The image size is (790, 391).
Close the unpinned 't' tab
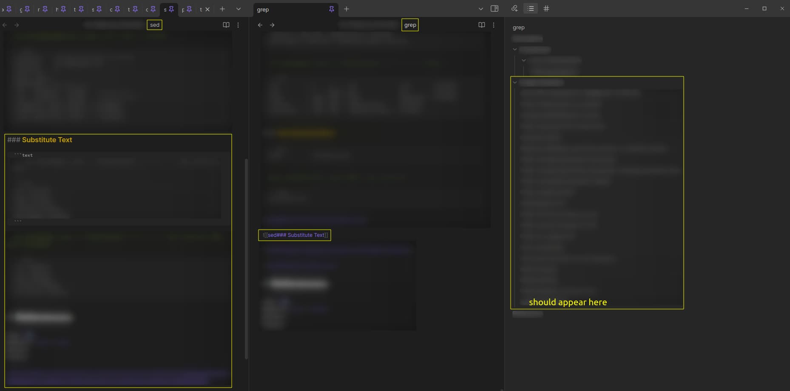(x=207, y=9)
